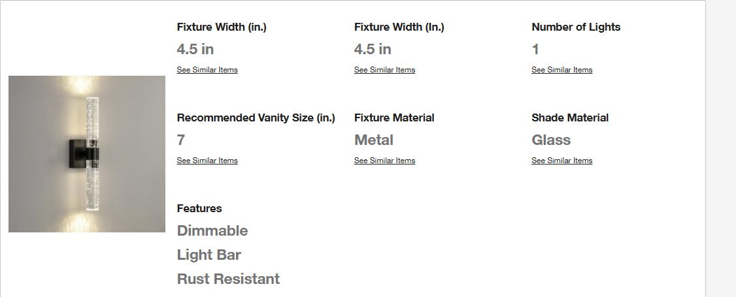The image size is (736, 297).
Task: Open See Similar Items under Number of Lights
Action: pyautogui.click(x=562, y=70)
